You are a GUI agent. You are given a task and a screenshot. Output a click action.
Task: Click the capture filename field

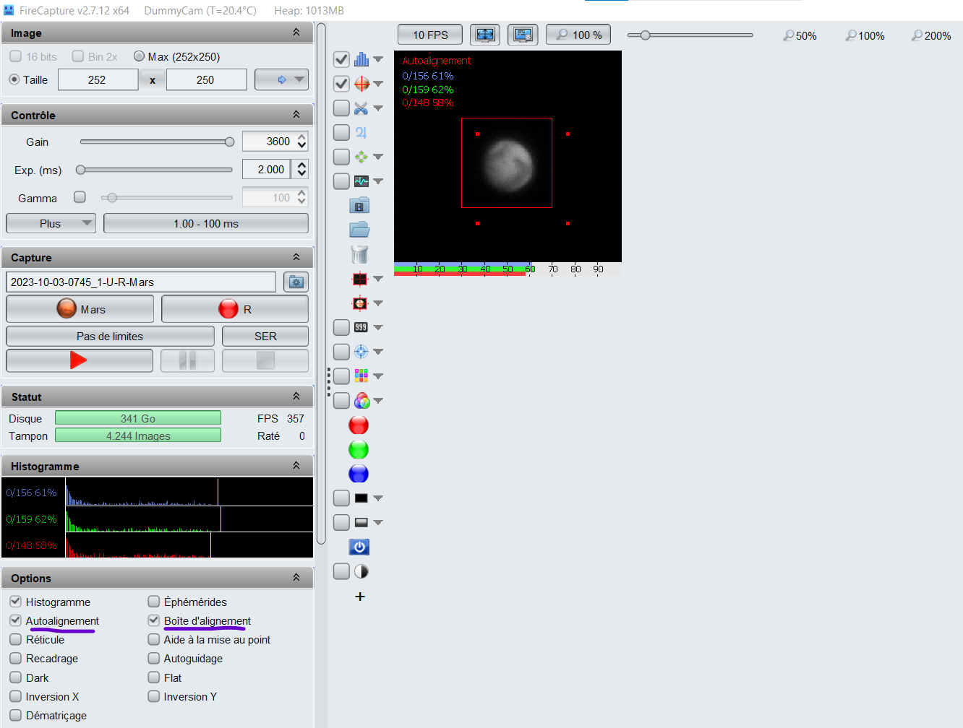click(x=141, y=282)
